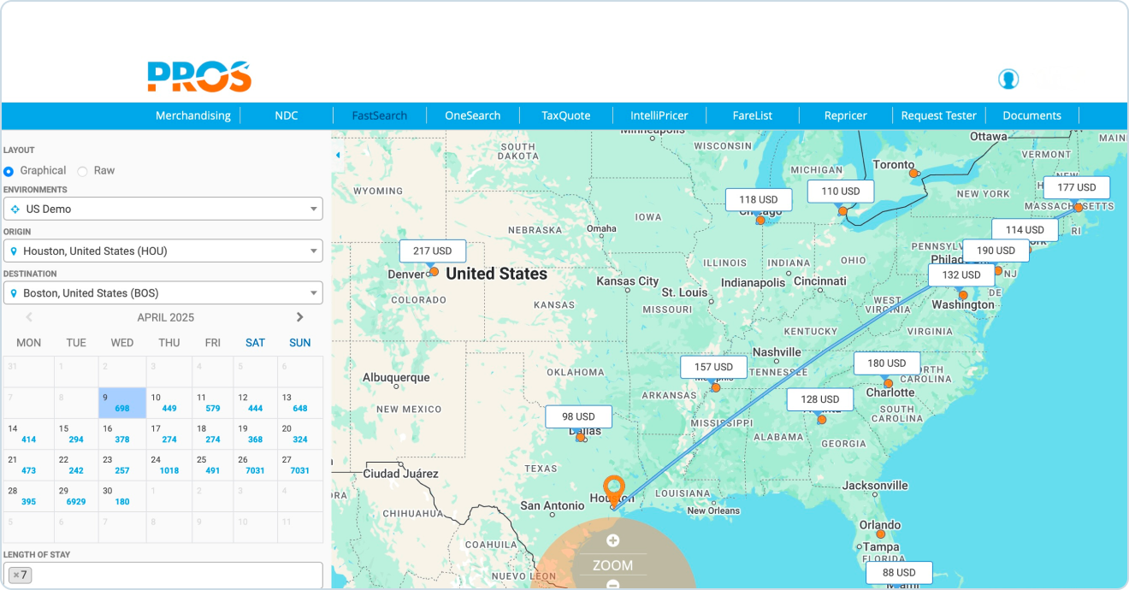
Task: Click the Dallas orange marker dot
Action: [580, 437]
